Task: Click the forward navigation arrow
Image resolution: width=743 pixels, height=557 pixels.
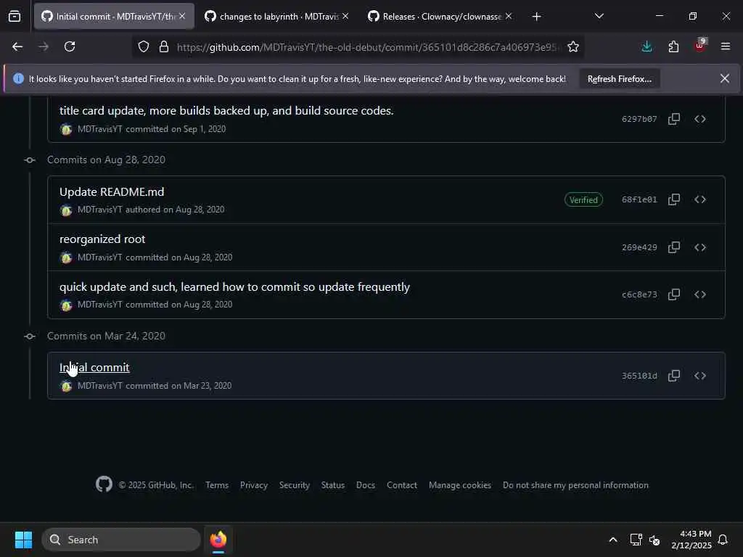Action: tap(43, 46)
